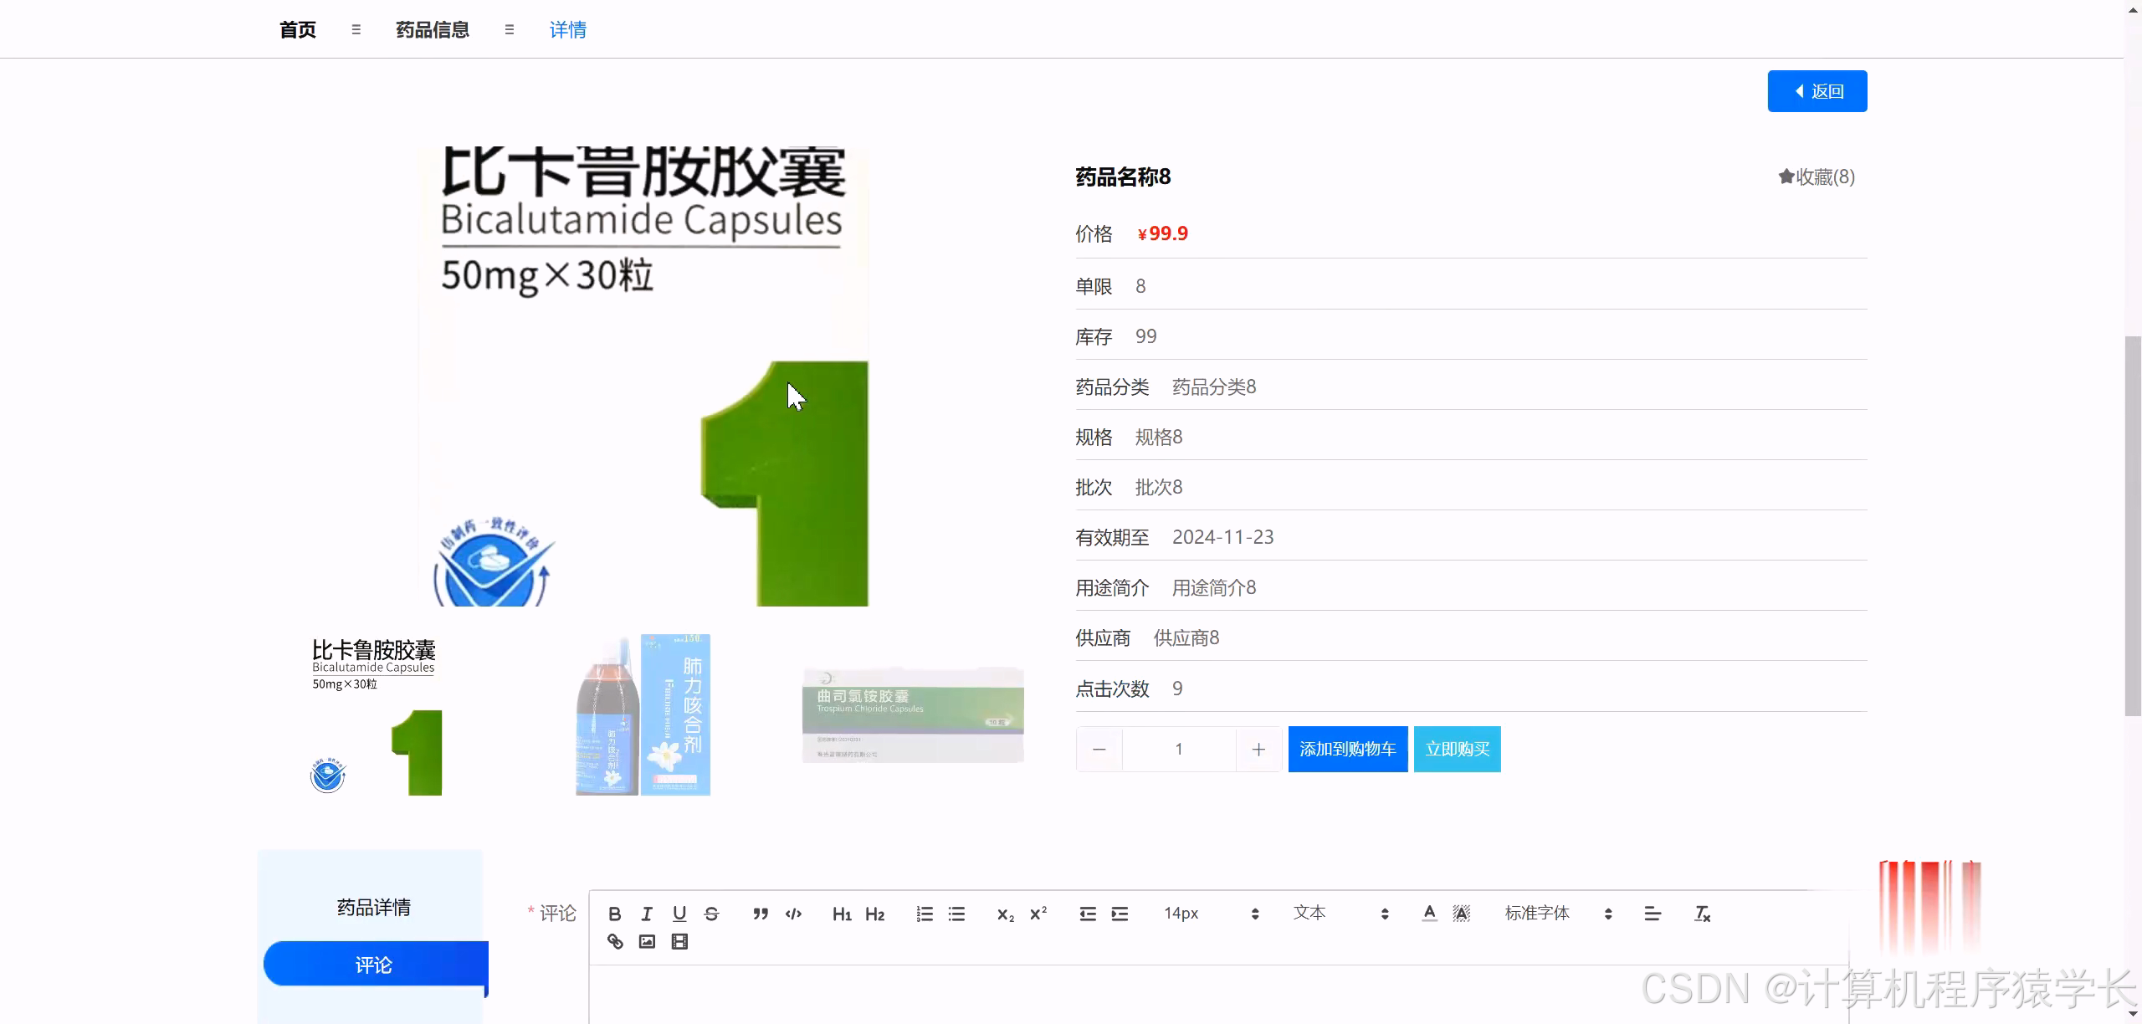Open the font color picker
This screenshot has width=2142, height=1024.
(1429, 914)
